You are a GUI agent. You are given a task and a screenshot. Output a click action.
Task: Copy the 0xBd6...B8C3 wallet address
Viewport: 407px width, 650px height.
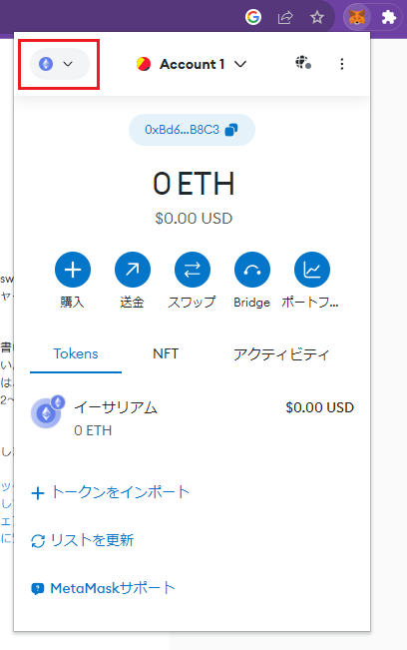pos(192,130)
